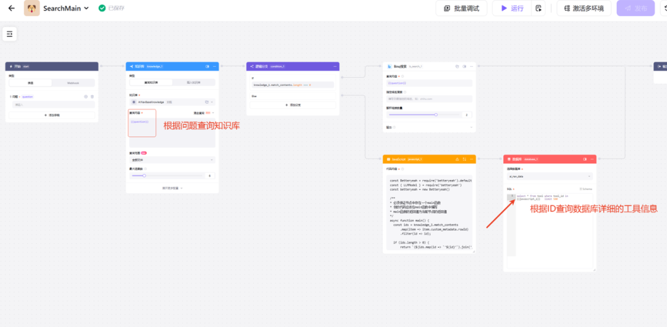The height and width of the screenshot is (327, 667).
Task: Open settings icon for question variable
Action: pyautogui.click(x=85, y=96)
